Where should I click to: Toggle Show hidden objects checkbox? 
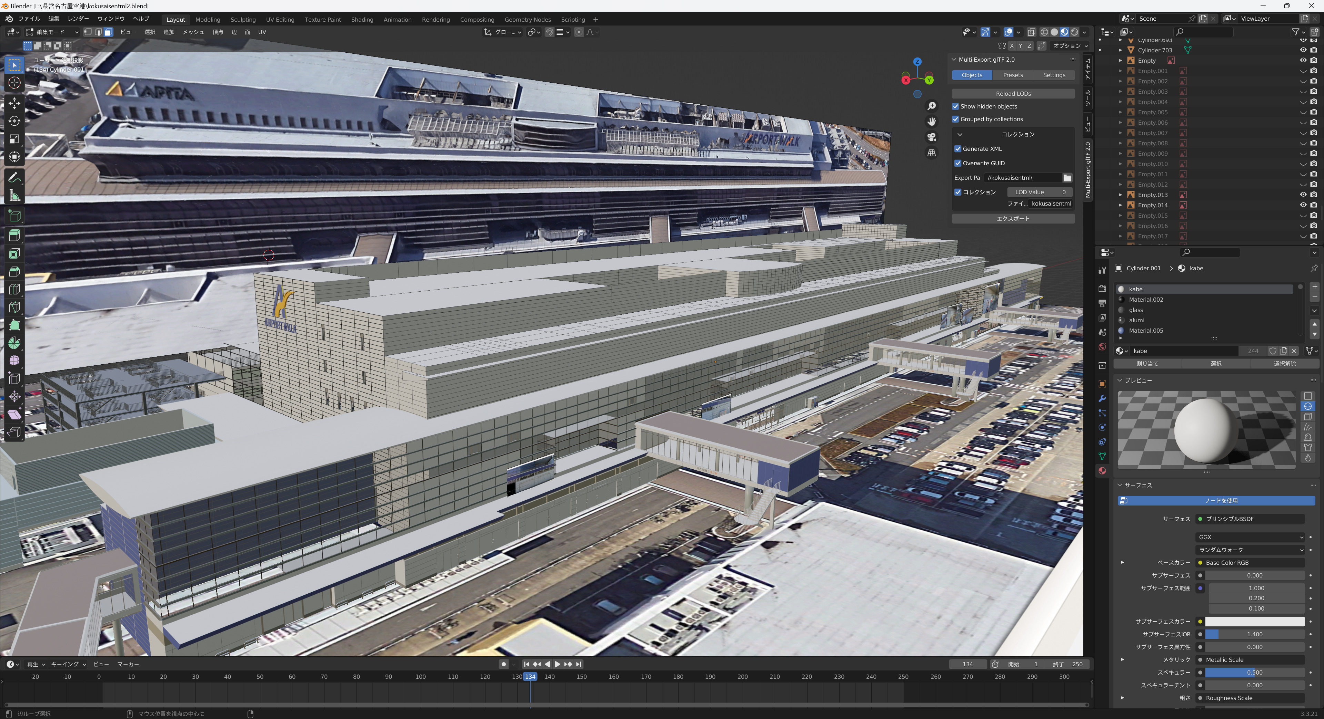955,106
